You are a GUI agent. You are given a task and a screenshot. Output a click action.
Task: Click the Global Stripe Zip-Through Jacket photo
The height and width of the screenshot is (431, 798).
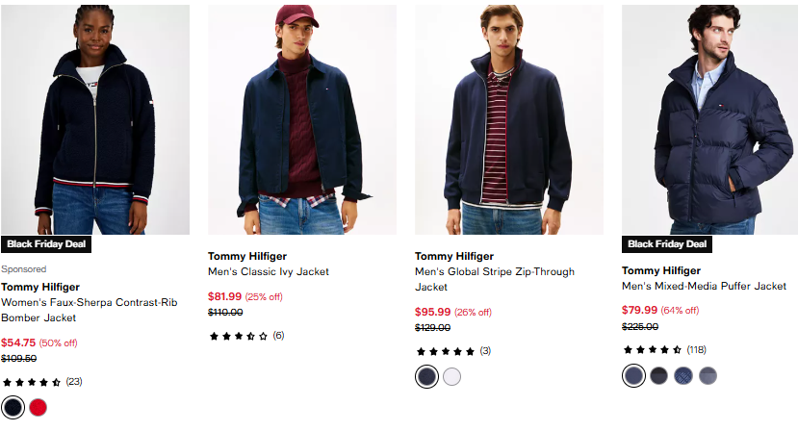(508, 120)
